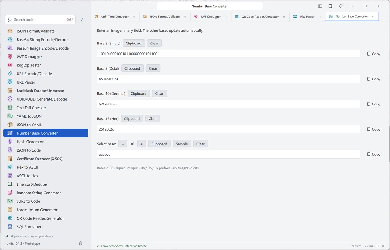Open URL Encode/Decode tool
Screen dimensions: 390x250
(46, 74)
